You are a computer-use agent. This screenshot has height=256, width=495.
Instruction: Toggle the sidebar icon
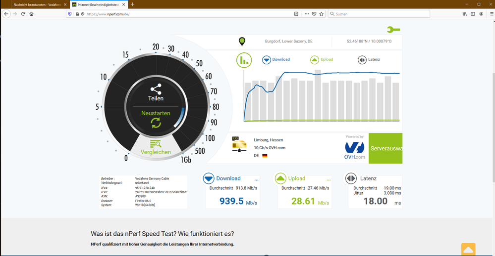pos(473,14)
